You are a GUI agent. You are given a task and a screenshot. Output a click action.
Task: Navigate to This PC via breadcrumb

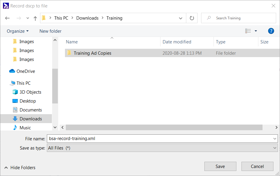(61, 18)
